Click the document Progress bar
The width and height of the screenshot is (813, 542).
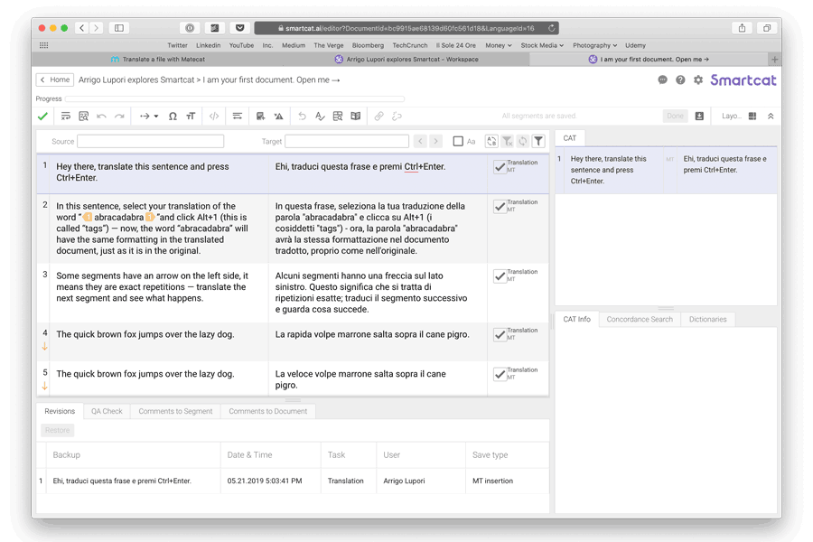coord(234,98)
